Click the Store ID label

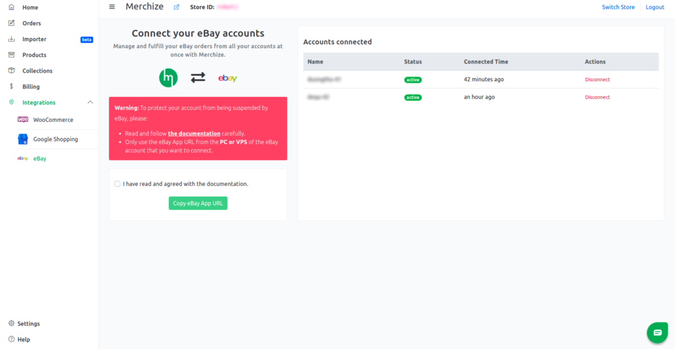202,7
